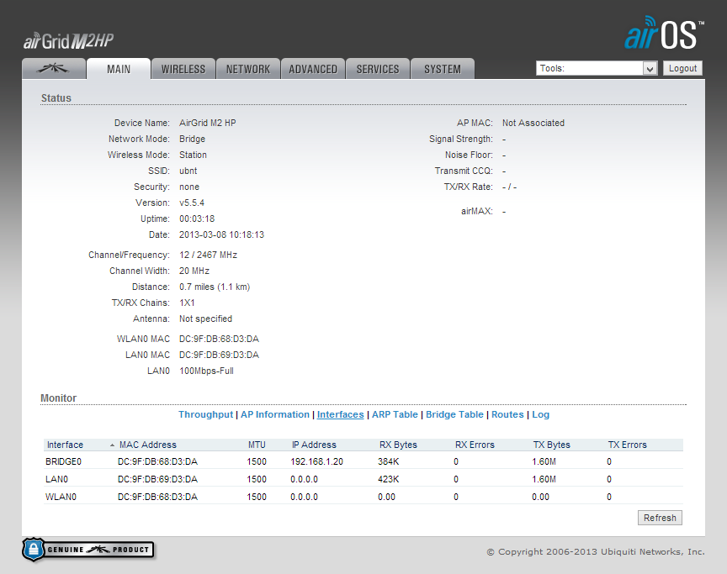Click channel value 12 / 2467 MHz
Image resolution: width=727 pixels, height=574 pixels.
pyautogui.click(x=208, y=255)
